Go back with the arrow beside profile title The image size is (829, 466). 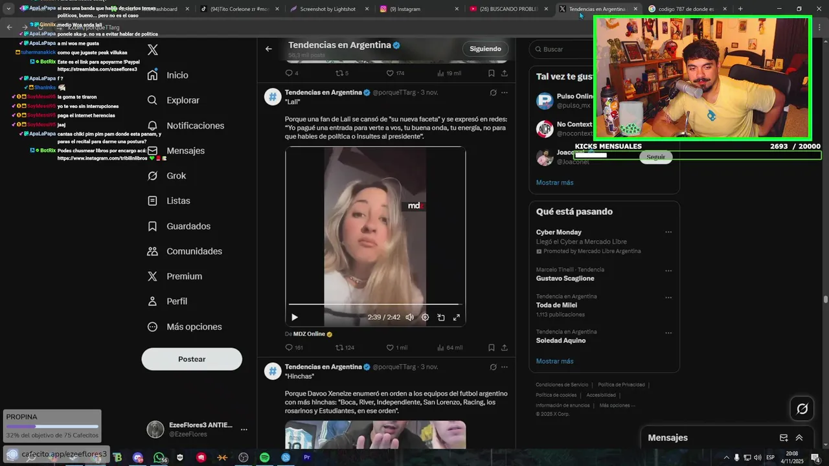point(269,49)
